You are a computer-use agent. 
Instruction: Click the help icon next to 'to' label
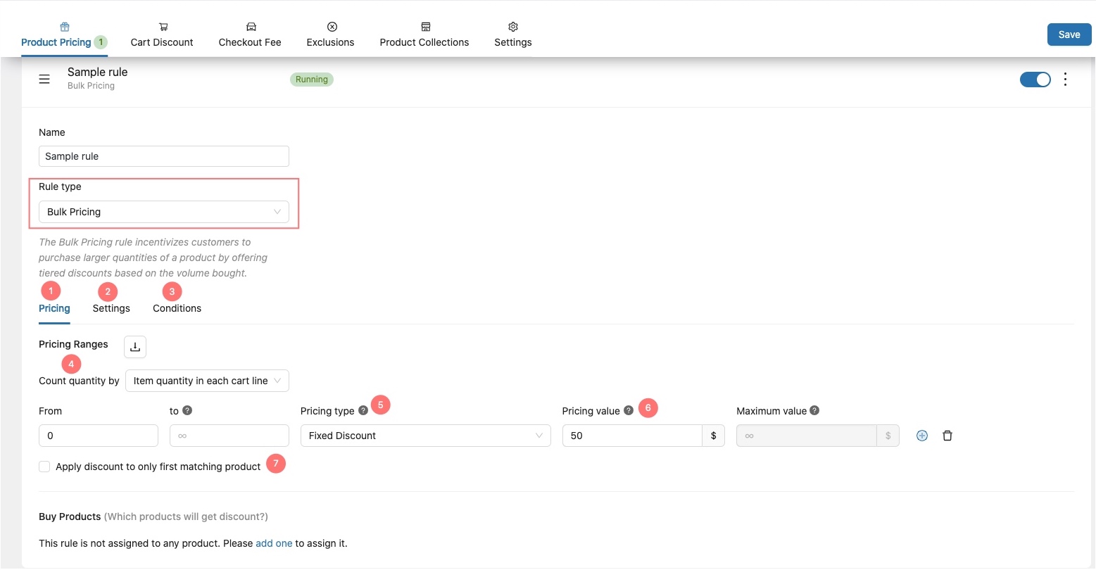tap(187, 410)
